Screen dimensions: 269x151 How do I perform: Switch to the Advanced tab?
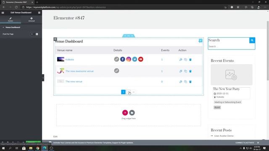(x=32, y=19)
